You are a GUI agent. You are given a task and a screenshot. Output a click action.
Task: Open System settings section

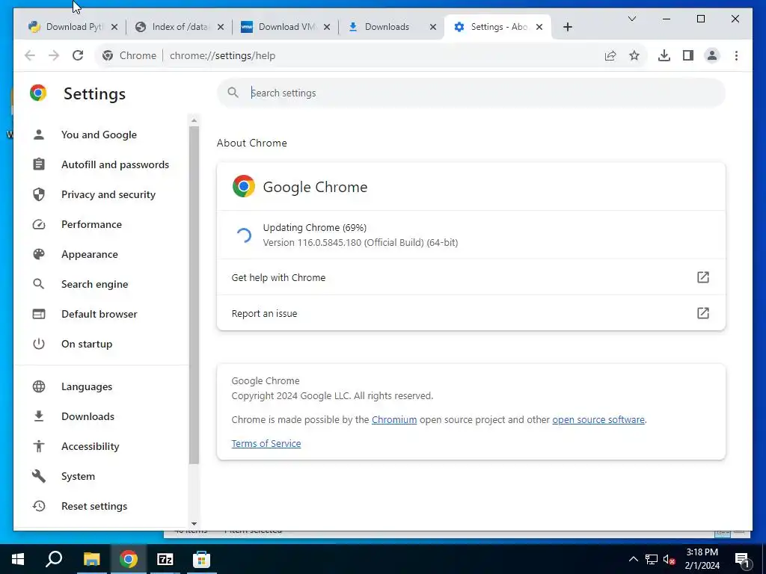pos(78,476)
